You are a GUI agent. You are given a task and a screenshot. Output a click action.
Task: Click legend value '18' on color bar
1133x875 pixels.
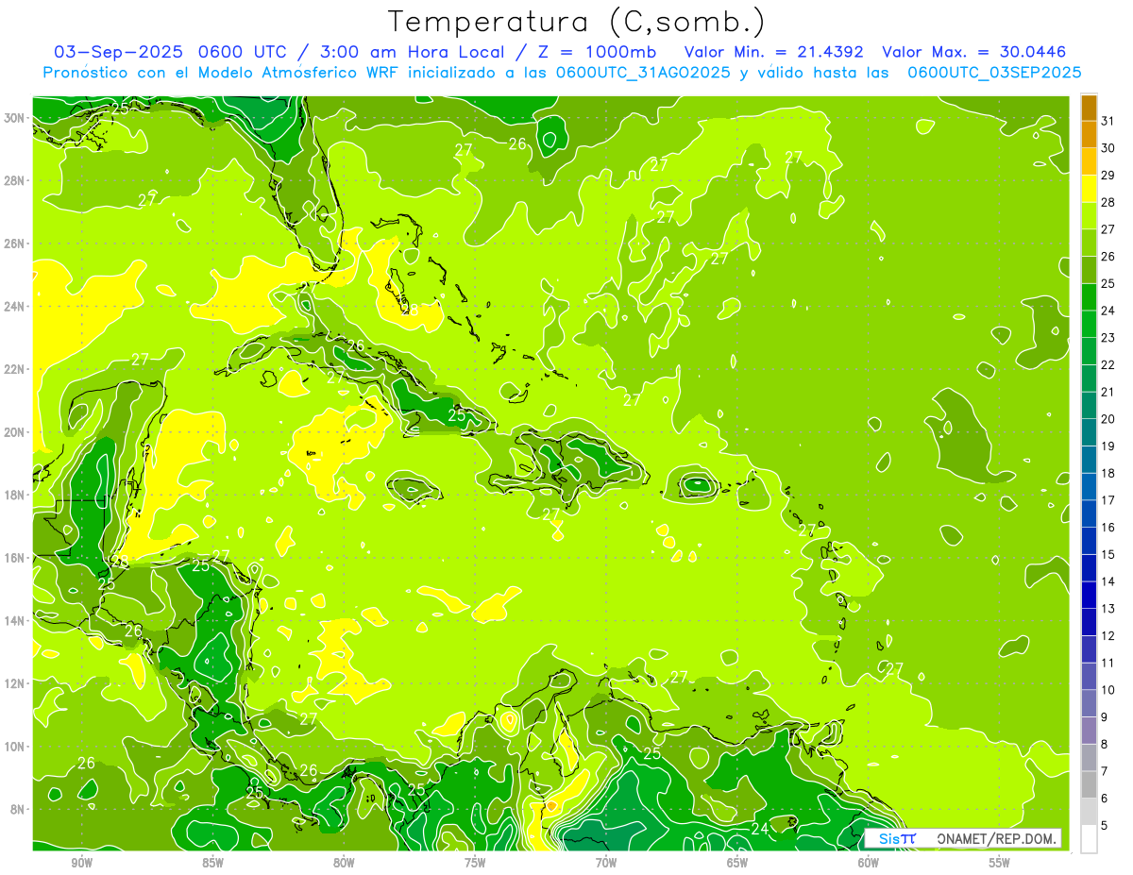pos(1108,473)
